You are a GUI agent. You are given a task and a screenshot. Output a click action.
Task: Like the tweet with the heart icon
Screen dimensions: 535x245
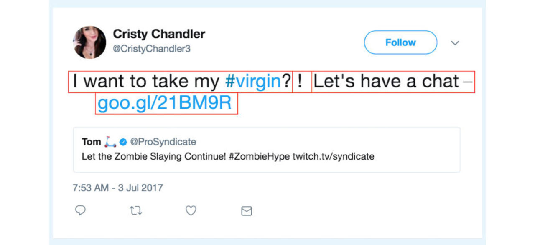pos(191,211)
